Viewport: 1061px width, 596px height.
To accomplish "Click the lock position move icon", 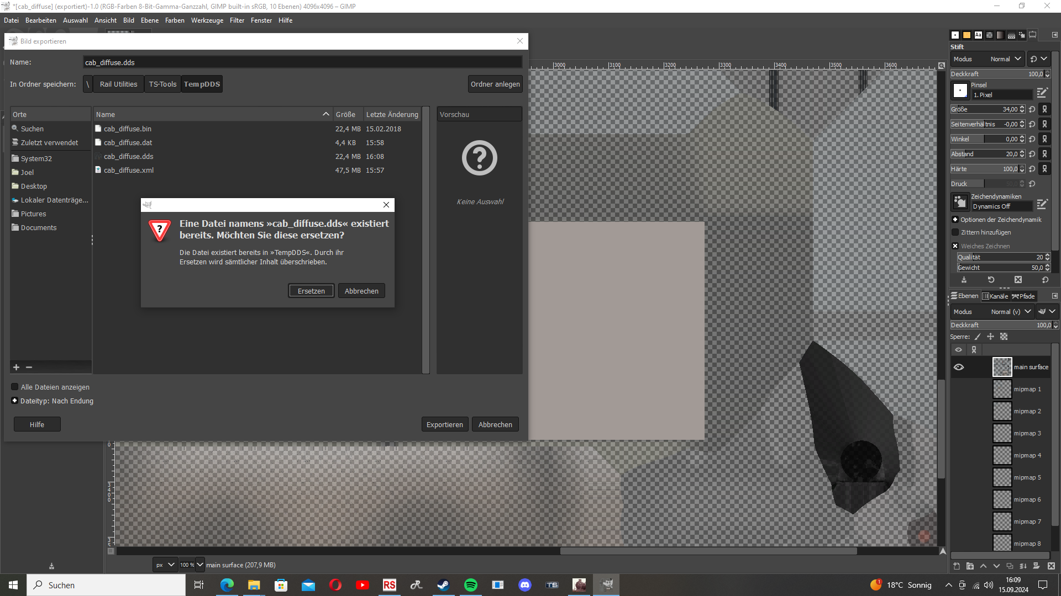I will pos(990,337).
